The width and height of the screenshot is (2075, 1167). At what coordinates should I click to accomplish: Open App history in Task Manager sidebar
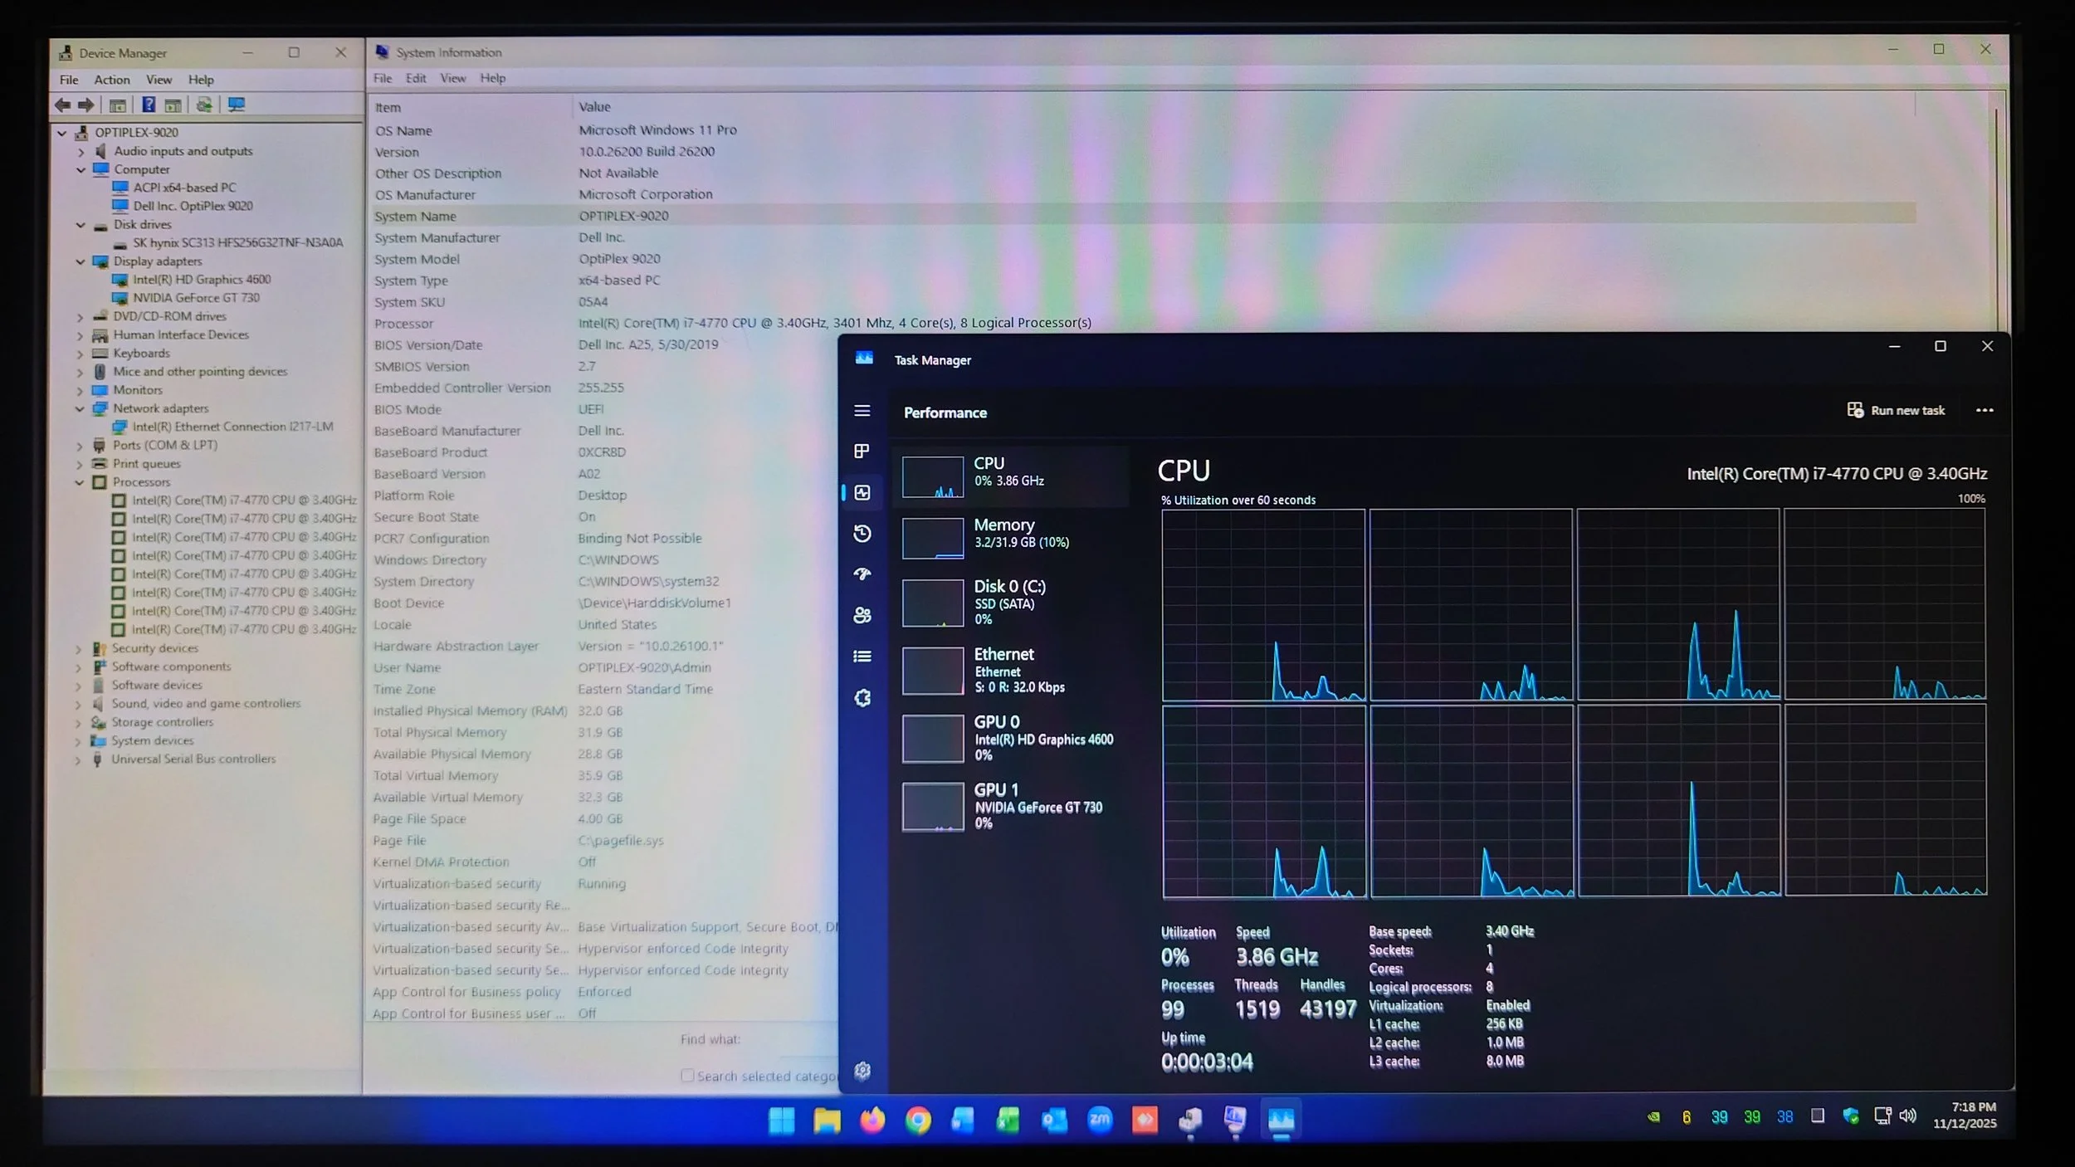tap(862, 534)
